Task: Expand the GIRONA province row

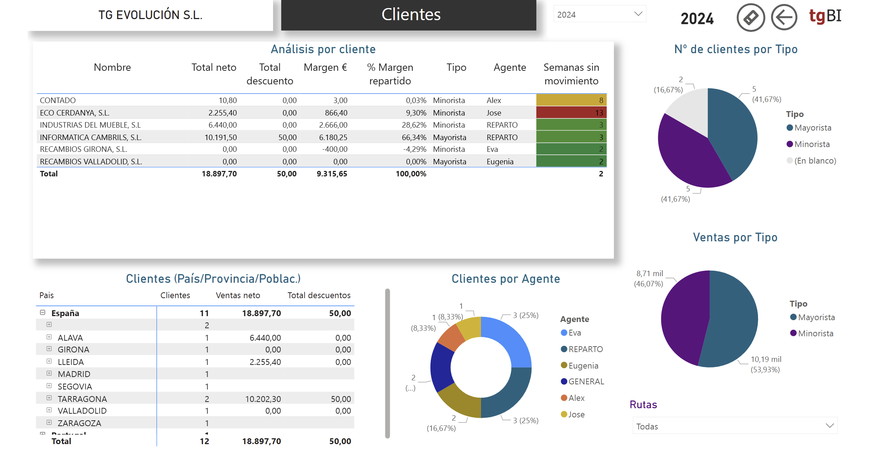Action: pos(49,349)
